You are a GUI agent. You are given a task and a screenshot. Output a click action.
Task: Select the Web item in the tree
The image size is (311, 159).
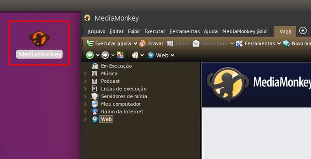pyautogui.click(x=106, y=119)
